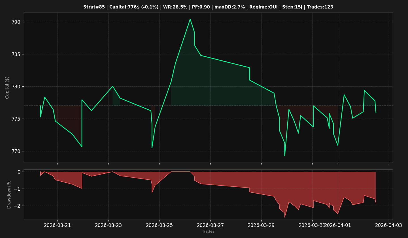Click the lowest capital curve point near 769
This screenshot has width=408, height=238.
[285, 156]
